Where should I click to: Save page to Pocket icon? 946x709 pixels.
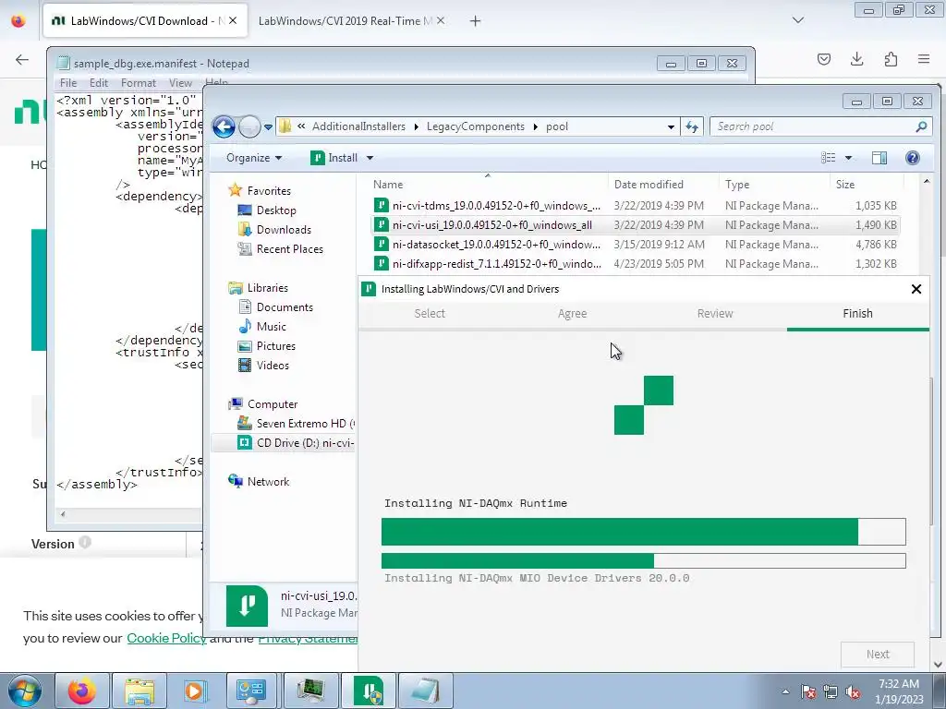point(823,59)
